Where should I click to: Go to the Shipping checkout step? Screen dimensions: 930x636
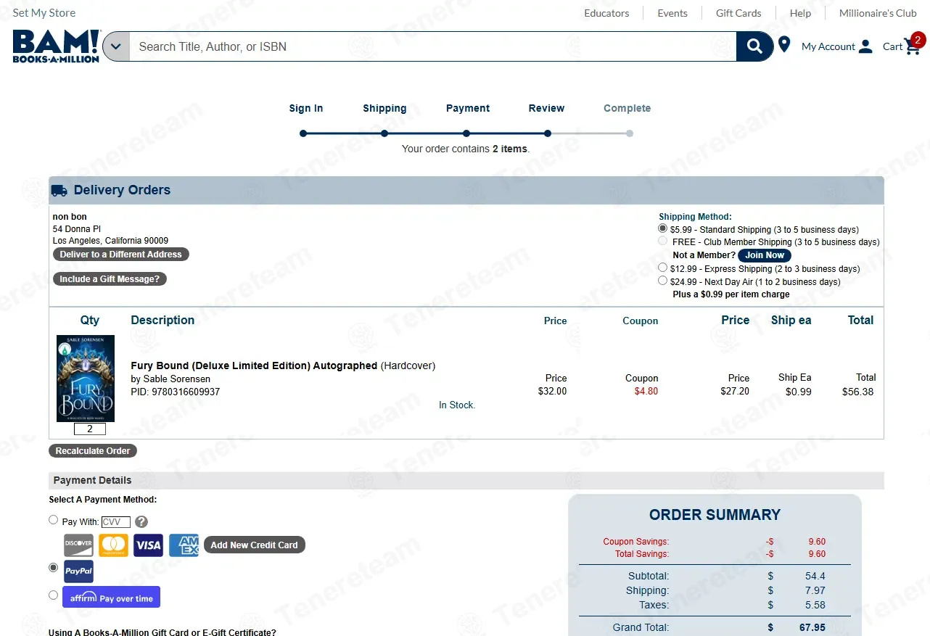[384, 108]
